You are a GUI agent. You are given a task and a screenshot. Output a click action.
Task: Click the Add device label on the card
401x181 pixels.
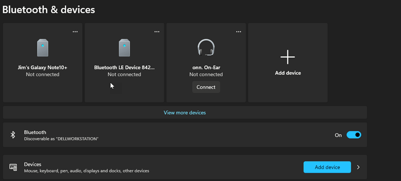288,73
